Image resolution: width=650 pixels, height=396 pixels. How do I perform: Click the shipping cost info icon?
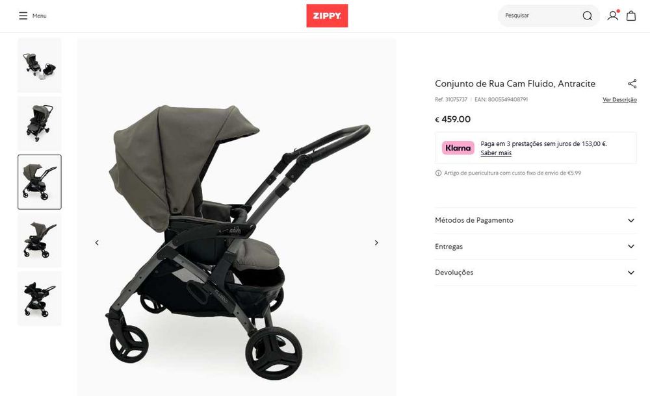pos(438,173)
